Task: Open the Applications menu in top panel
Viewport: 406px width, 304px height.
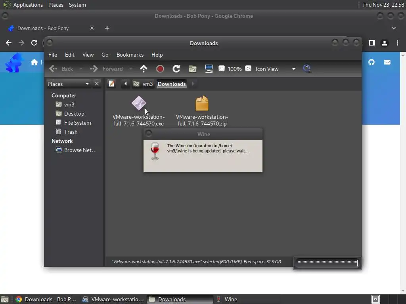Action: (x=28, y=5)
